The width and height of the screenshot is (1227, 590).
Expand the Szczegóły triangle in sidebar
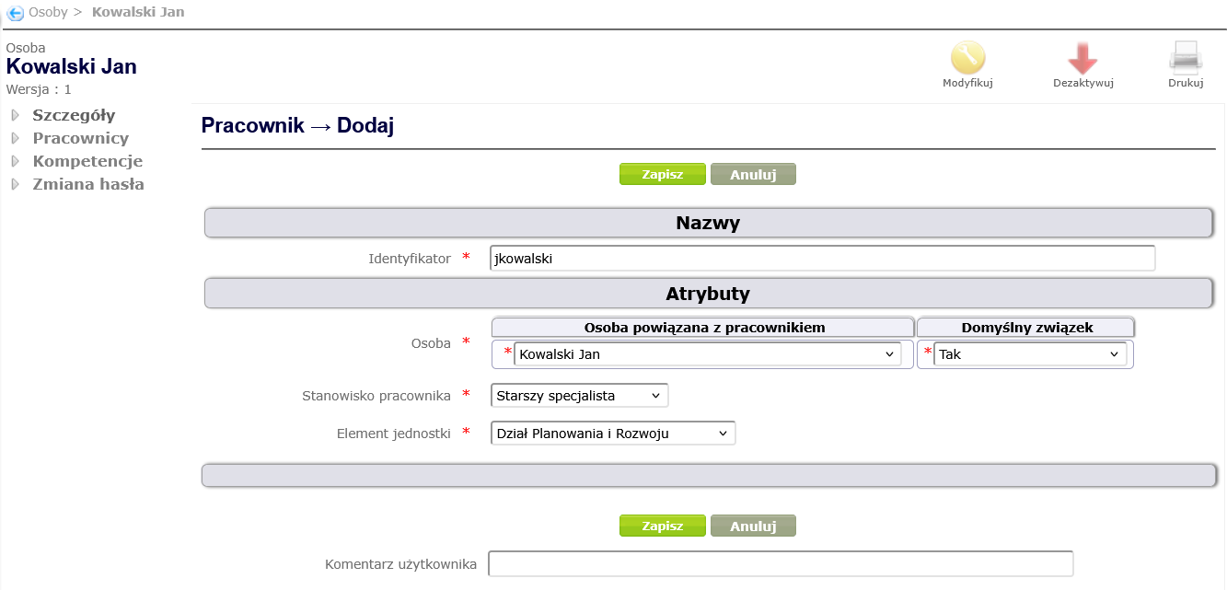pos(15,116)
